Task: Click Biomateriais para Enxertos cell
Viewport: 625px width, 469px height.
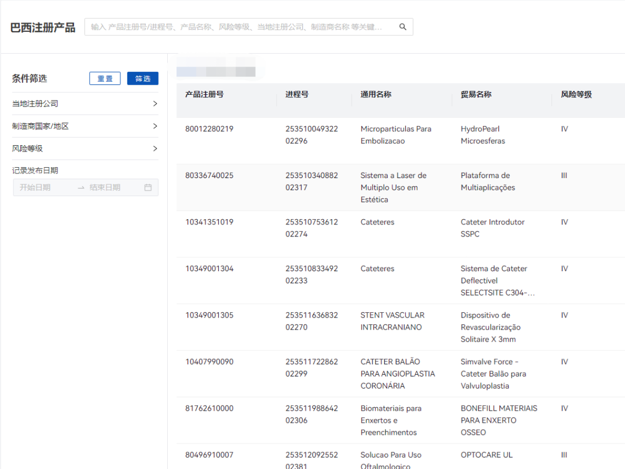Action: [391, 421]
